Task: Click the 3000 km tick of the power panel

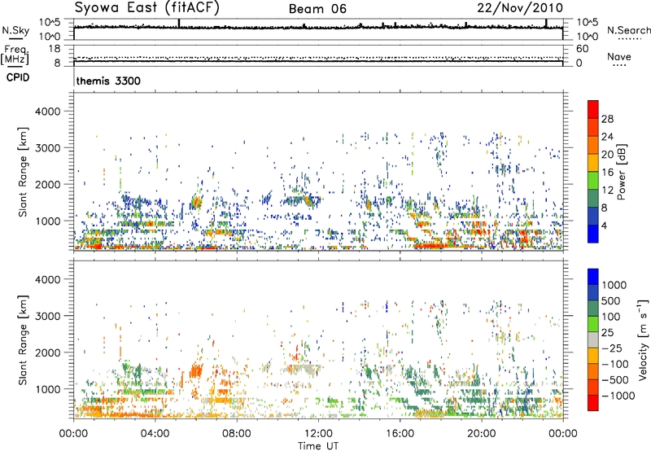Action: (x=47, y=148)
